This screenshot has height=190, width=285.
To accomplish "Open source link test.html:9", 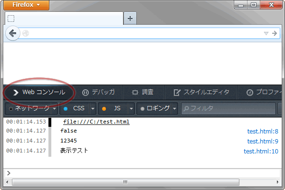I will 263,141.
